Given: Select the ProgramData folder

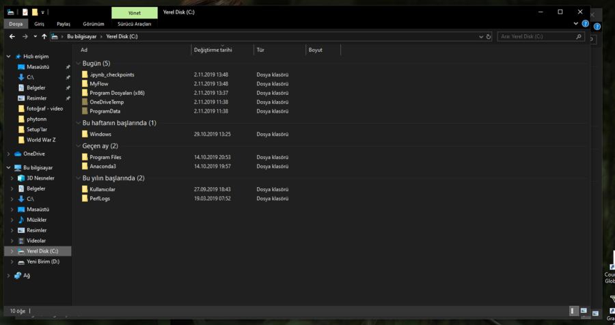Looking at the screenshot, I should coord(105,111).
